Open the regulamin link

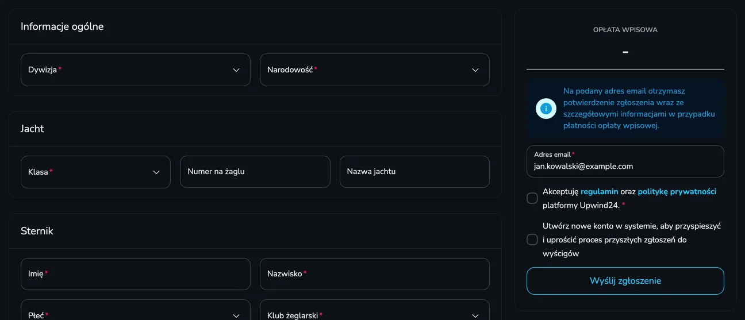pos(600,192)
